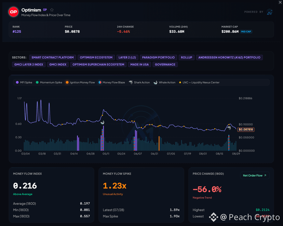Click the favorite star next to Optimism

coord(52,10)
